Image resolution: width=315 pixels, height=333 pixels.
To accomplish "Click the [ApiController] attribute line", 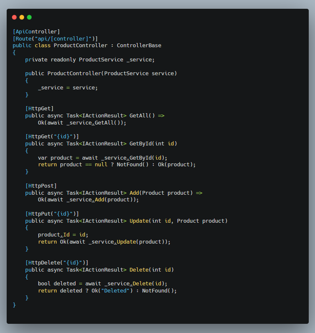I will pyautogui.click(x=36, y=32).
